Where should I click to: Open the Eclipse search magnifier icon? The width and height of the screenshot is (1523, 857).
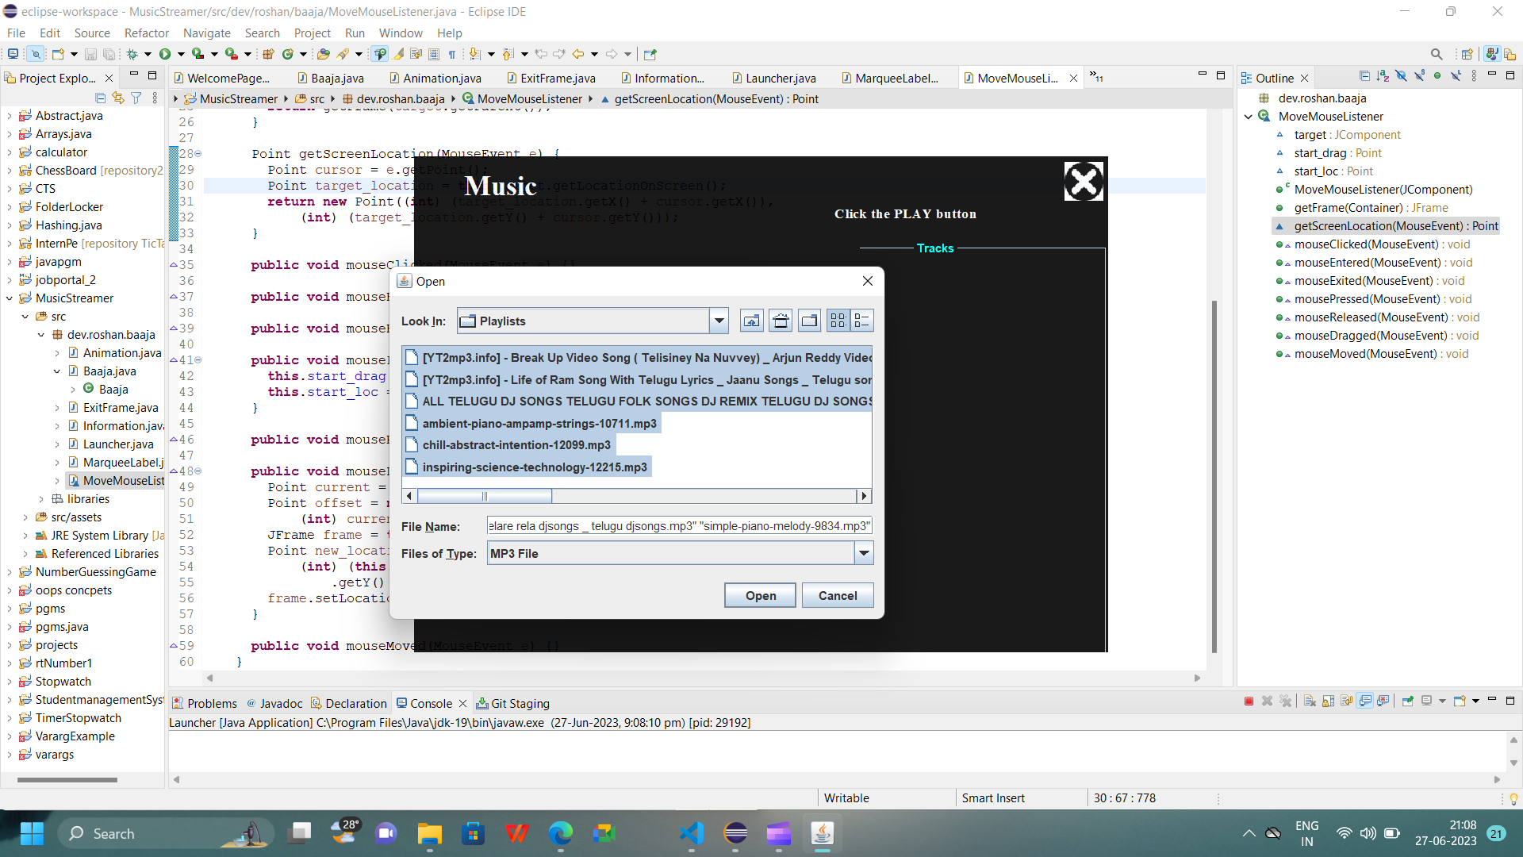pos(1437,54)
